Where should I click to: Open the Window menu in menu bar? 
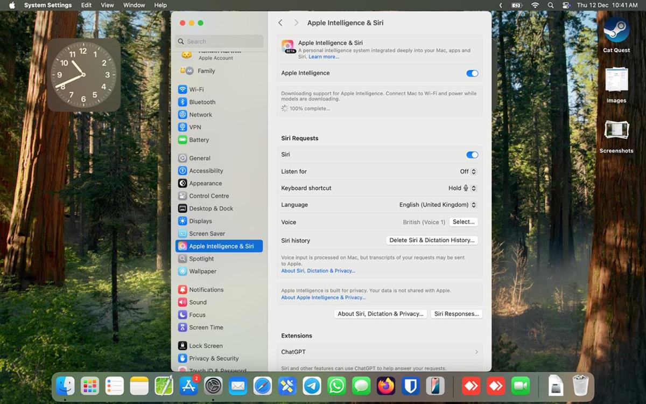[x=134, y=5]
